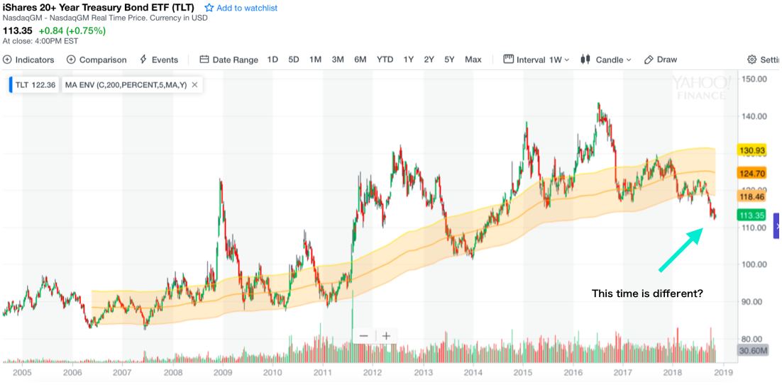
Task: Expand the Candle chart type dropdown
Action: [x=606, y=60]
